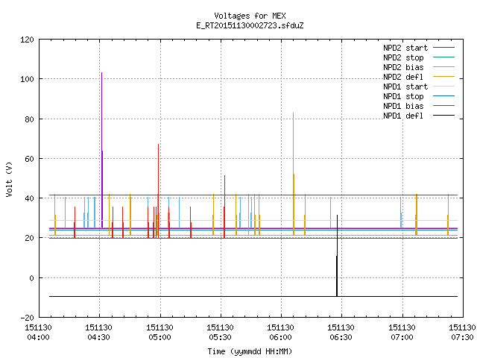The image size is (477, 358).
Task: Click the y-axis tick label -20
Action: pyautogui.click(x=27, y=318)
